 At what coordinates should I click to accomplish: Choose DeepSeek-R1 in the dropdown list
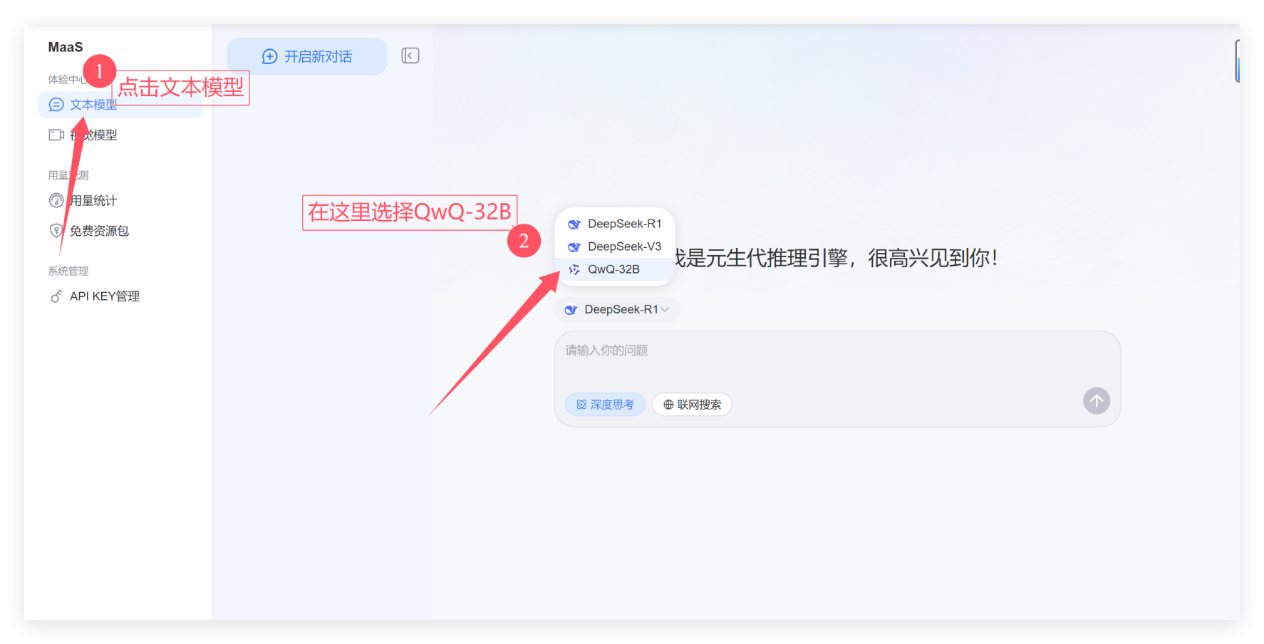coord(623,224)
